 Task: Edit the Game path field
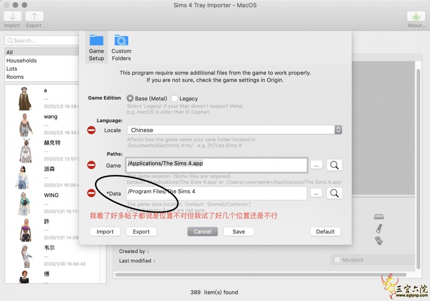pos(217,165)
